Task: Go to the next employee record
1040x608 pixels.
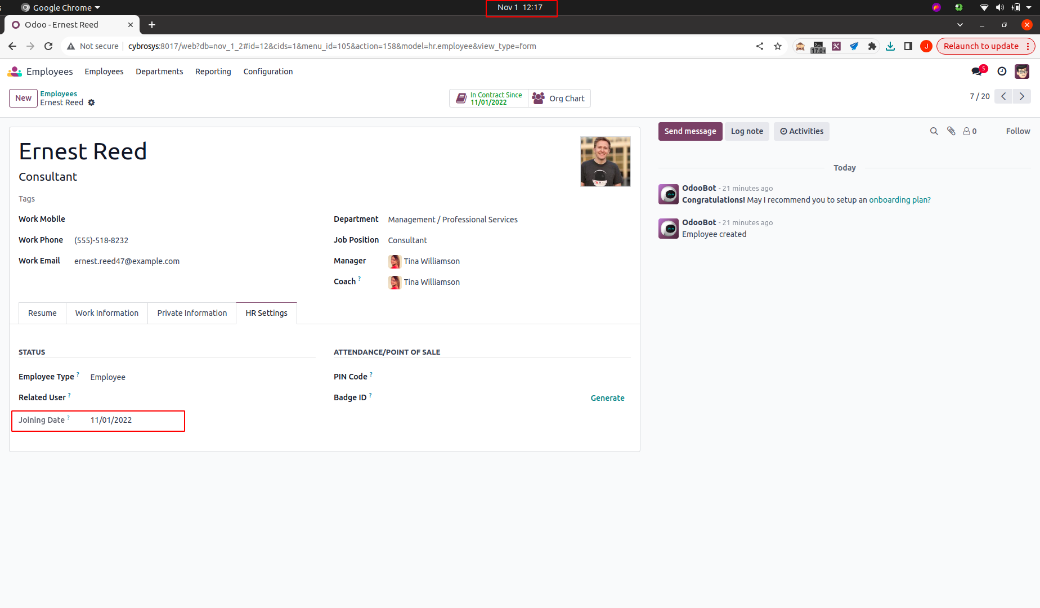Action: pos(1022,96)
